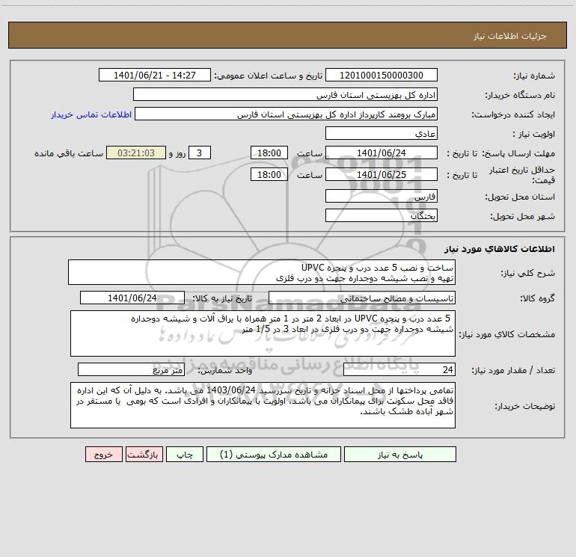576x557 pixels.
Task: Click label حداقل تاریخ اعتبار قیمت
Action: [x=522, y=175]
